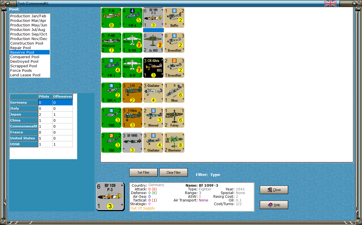Select the I-15bis aircraft counter
The height and width of the screenshot is (225, 362).
pos(132,118)
